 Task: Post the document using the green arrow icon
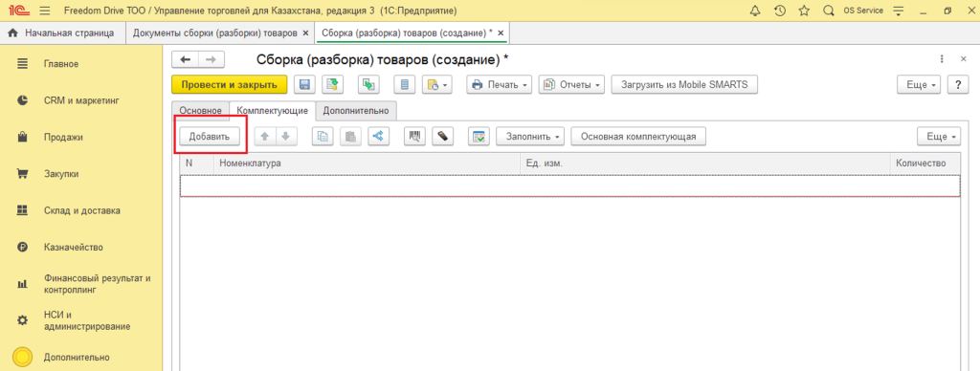point(332,84)
